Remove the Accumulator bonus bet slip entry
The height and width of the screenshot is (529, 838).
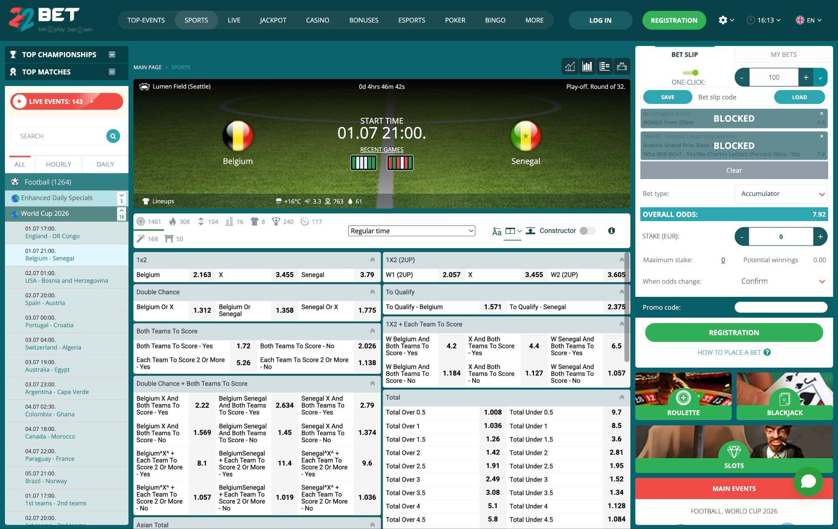point(821,113)
